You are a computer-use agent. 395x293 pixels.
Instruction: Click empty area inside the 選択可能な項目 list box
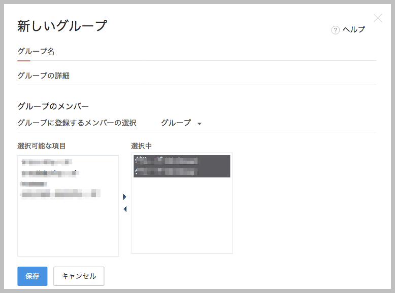(x=68, y=228)
